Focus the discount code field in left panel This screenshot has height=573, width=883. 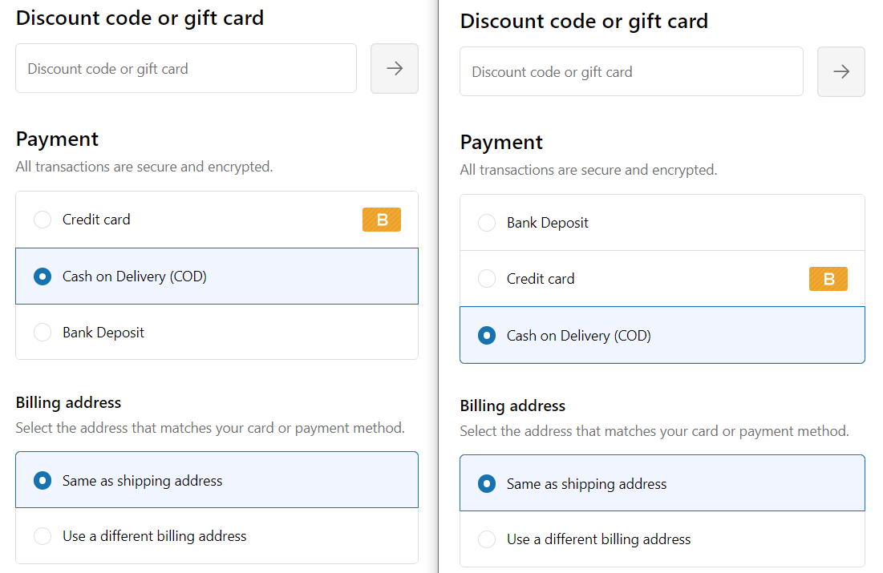(x=186, y=68)
